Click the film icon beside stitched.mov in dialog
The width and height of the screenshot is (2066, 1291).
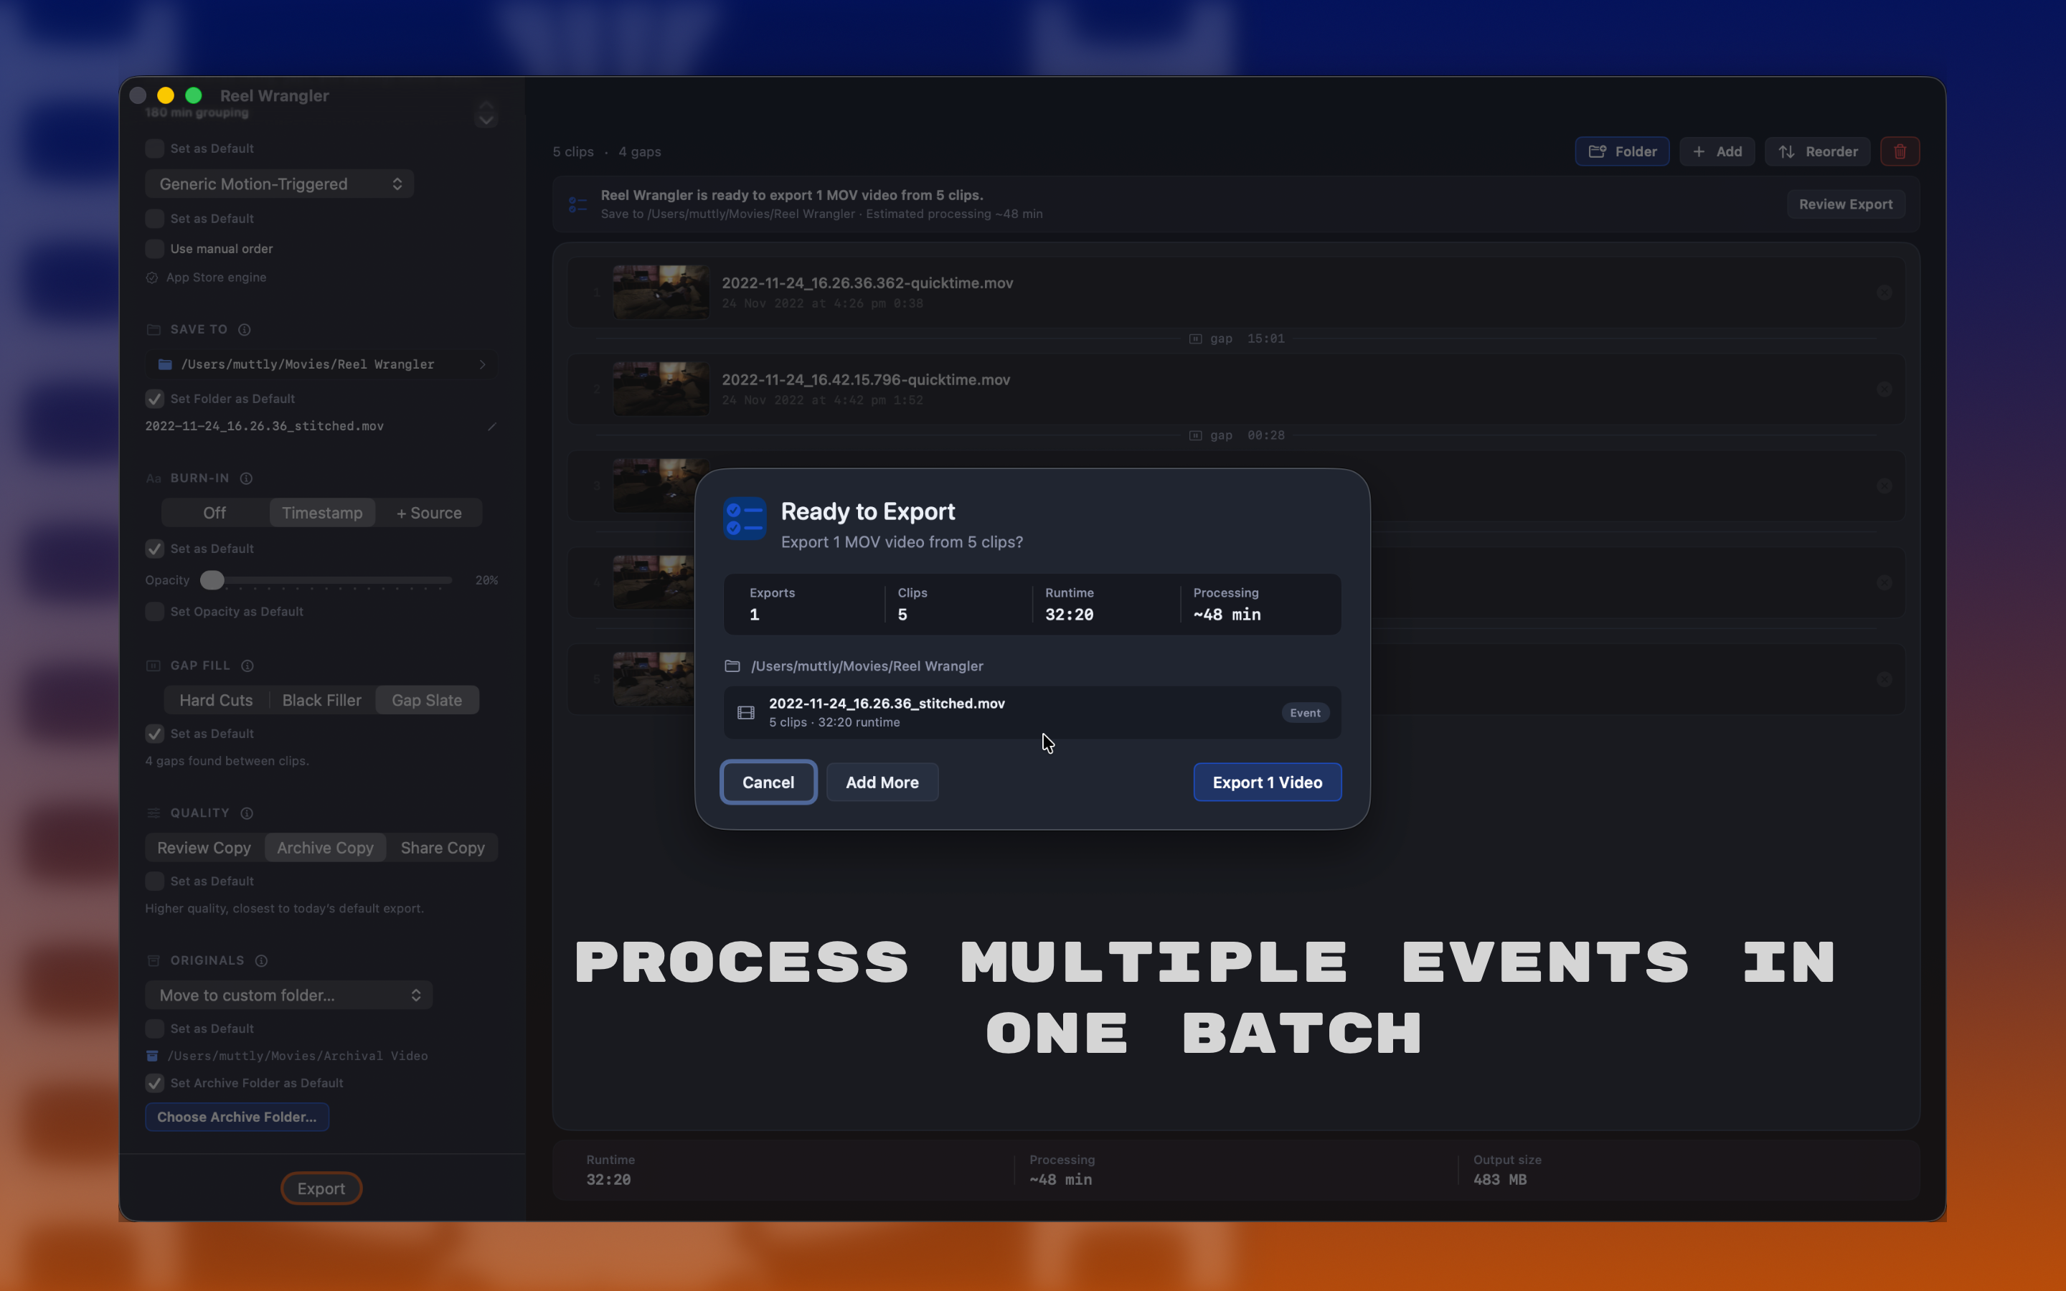(x=745, y=712)
